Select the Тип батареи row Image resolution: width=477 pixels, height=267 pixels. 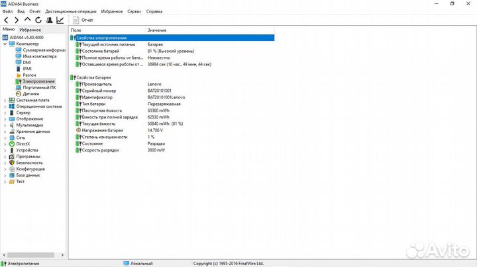click(x=172, y=104)
